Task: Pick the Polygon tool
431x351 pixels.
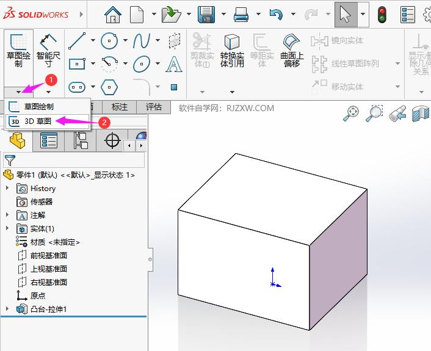Action: 109,87
